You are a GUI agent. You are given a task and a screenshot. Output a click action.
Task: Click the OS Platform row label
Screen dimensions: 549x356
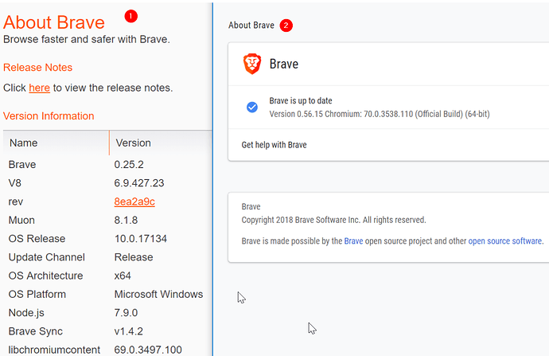tap(37, 295)
